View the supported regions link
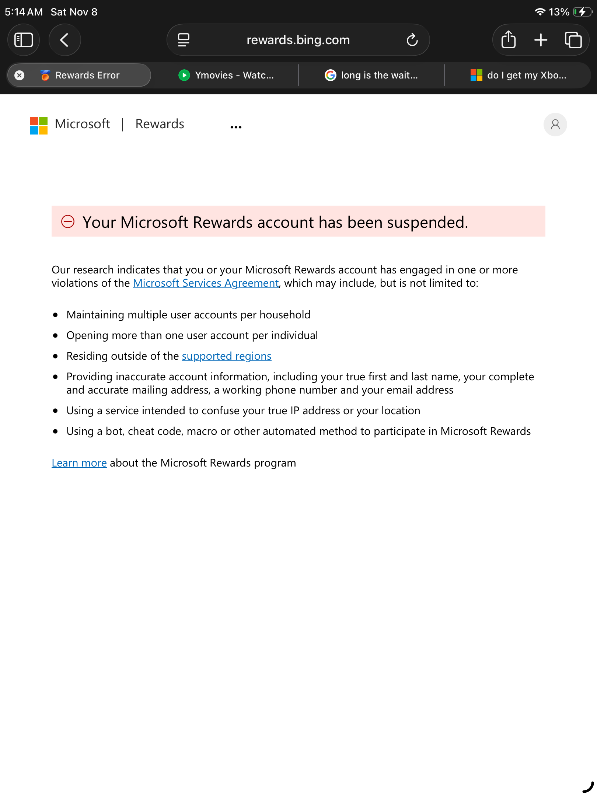This screenshot has height=796, width=597. (x=226, y=356)
